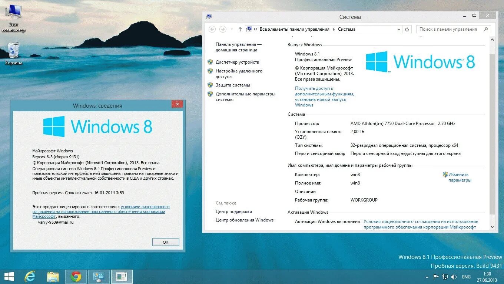Go up one level in Система window

[x=240, y=29]
